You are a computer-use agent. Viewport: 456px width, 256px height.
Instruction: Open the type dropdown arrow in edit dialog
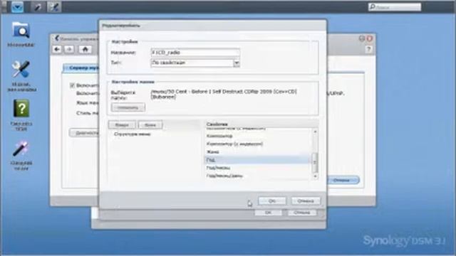[237, 63]
